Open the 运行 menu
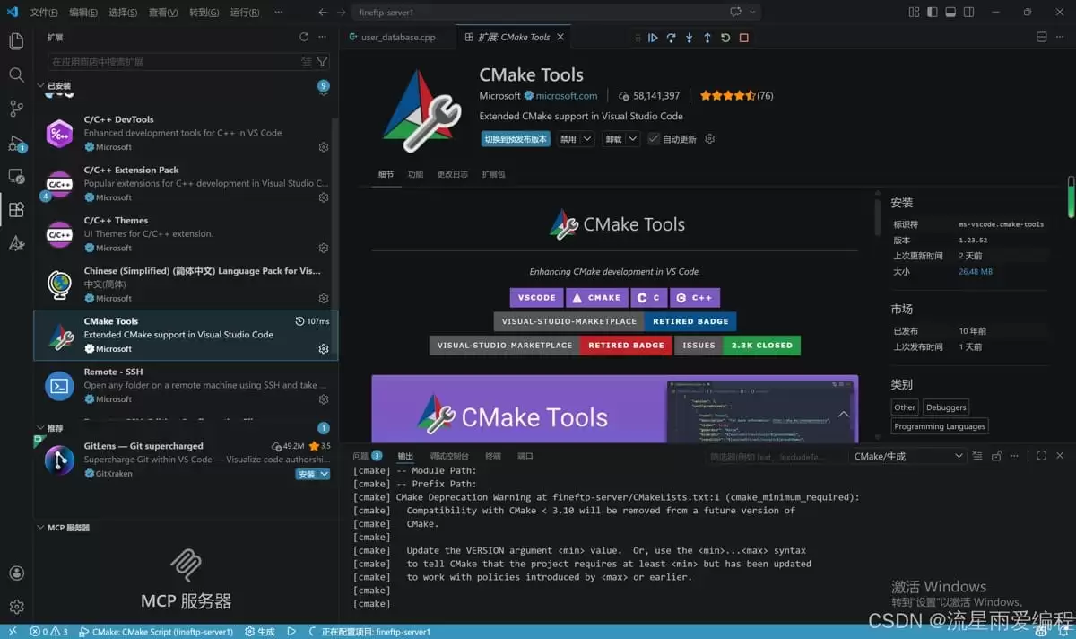1076x639 pixels. [x=245, y=13]
